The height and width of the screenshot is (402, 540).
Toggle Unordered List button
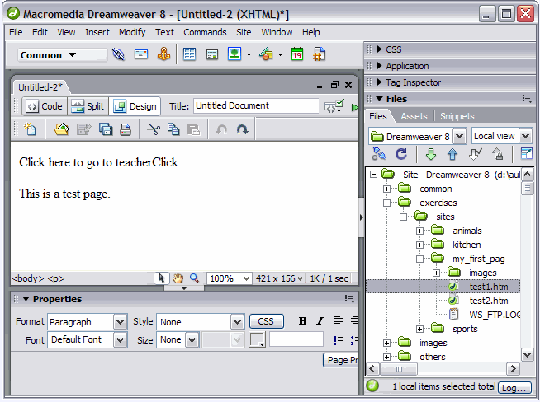[339, 340]
